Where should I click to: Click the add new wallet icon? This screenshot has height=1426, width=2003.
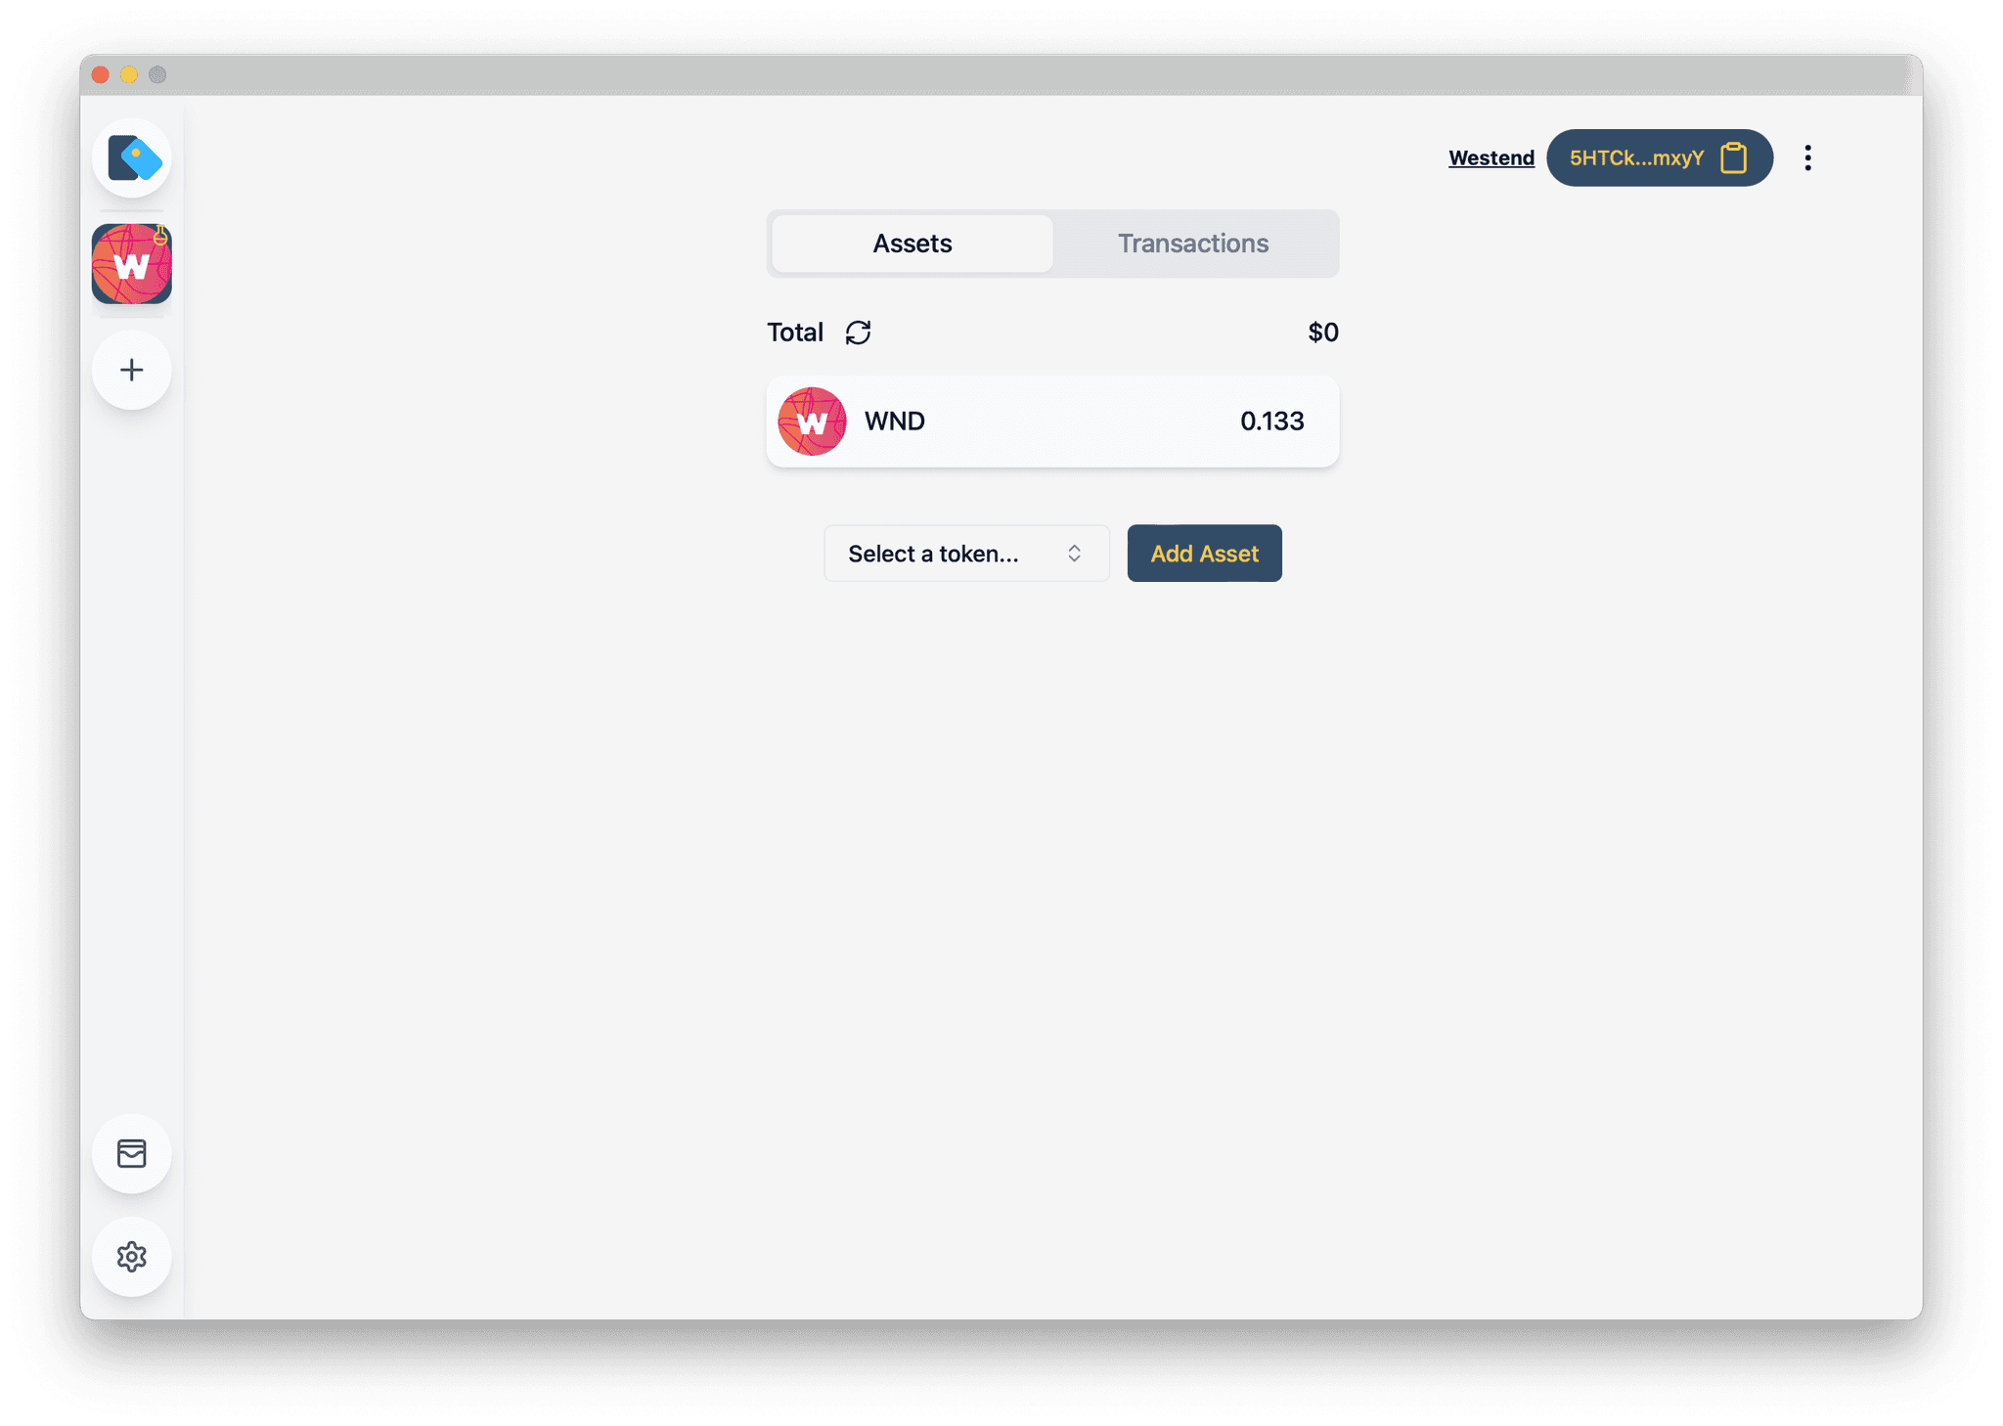[133, 369]
